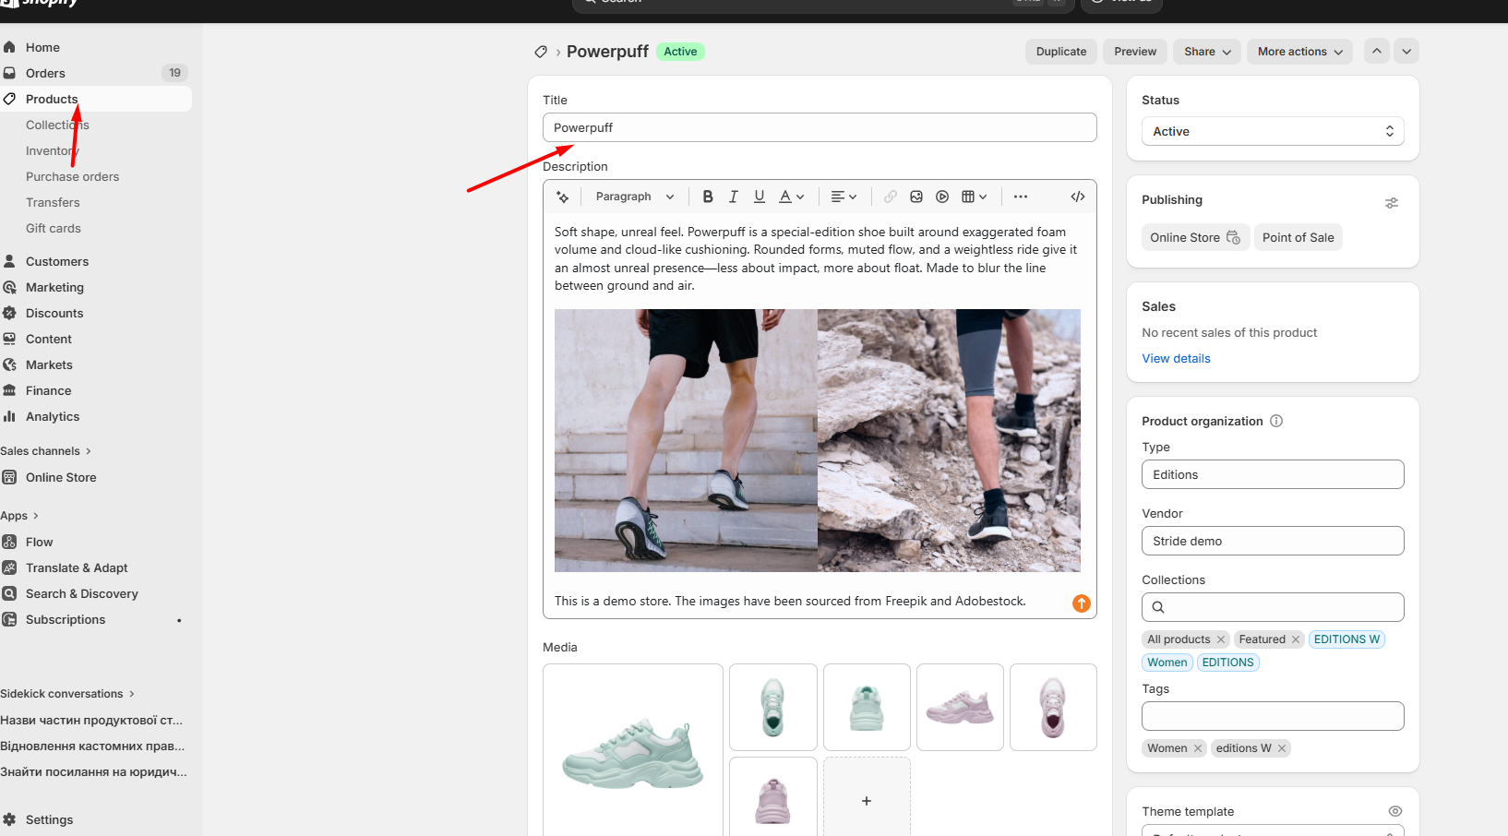Open Orders in the sidebar

45,73
